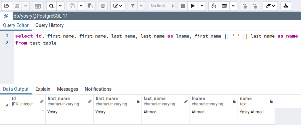The image size is (301, 125).
Task: Open the Messages tab
Action: [x=67, y=89]
